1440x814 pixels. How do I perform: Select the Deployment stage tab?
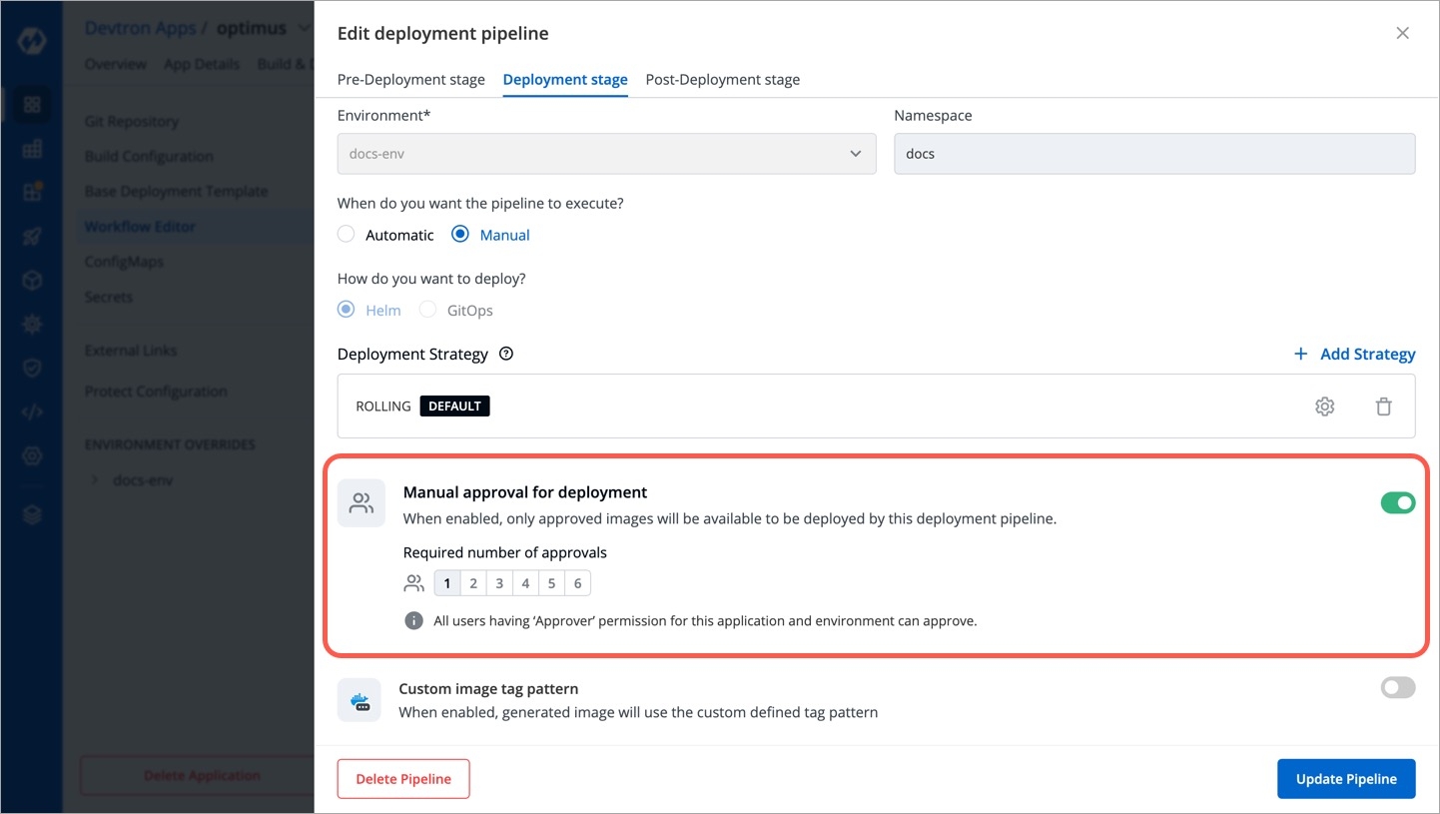point(565,79)
